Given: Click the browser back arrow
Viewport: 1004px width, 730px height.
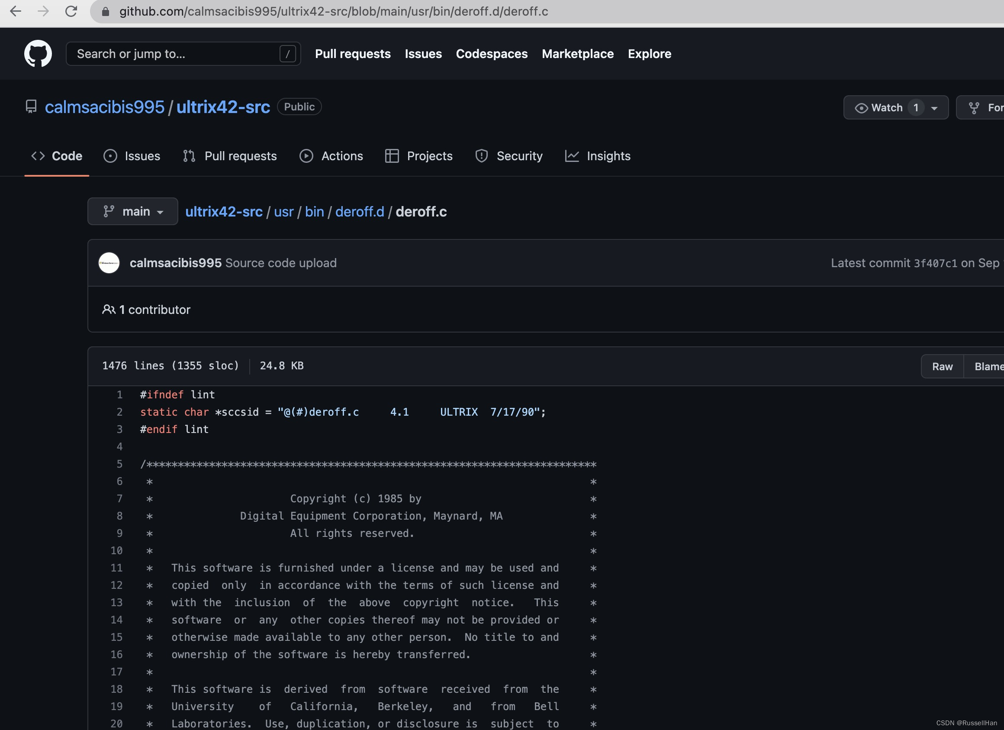Looking at the screenshot, I should coord(16,11).
